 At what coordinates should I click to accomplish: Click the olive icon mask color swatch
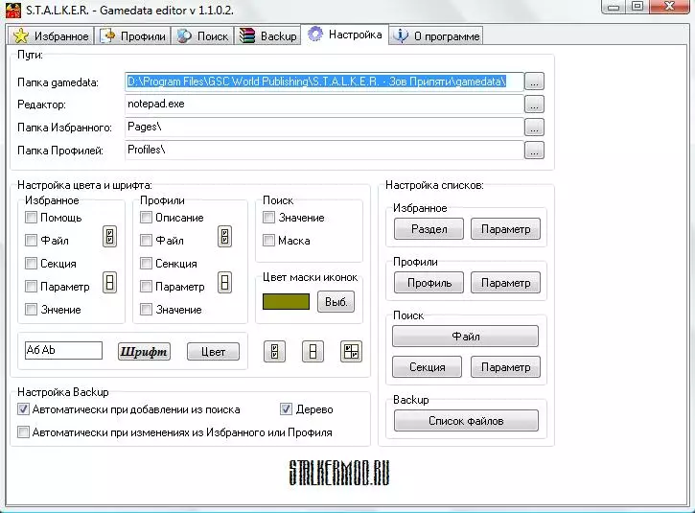coord(286,302)
